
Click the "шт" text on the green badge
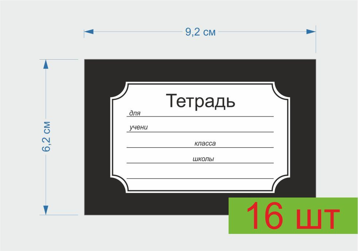point(318,218)
